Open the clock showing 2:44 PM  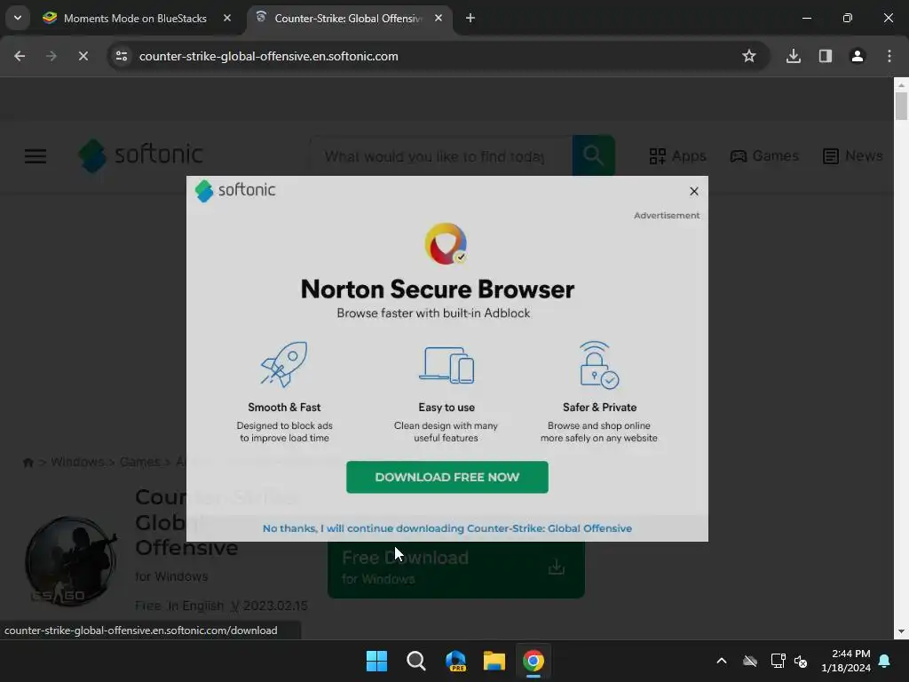coord(846,661)
